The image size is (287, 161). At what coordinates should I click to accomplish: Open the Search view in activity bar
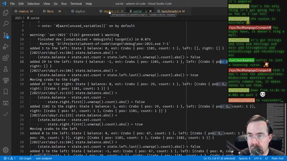click(6, 24)
